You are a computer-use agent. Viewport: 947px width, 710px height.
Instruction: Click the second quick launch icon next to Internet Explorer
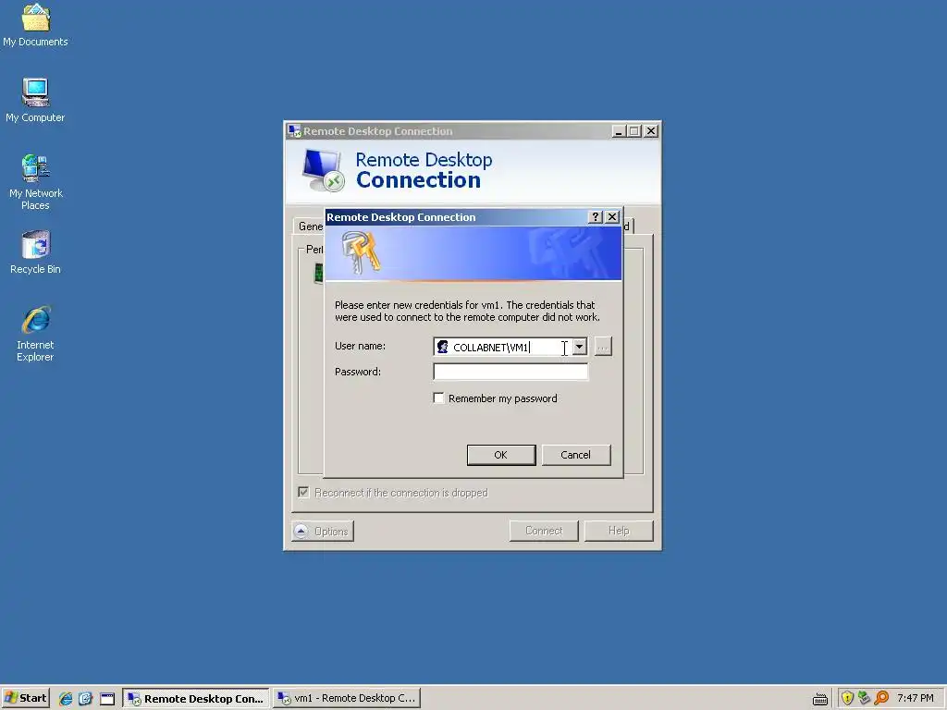[85, 699]
